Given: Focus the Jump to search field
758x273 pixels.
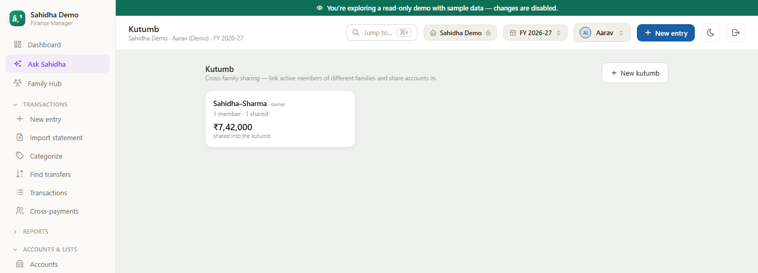Looking at the screenshot, I should (382, 33).
